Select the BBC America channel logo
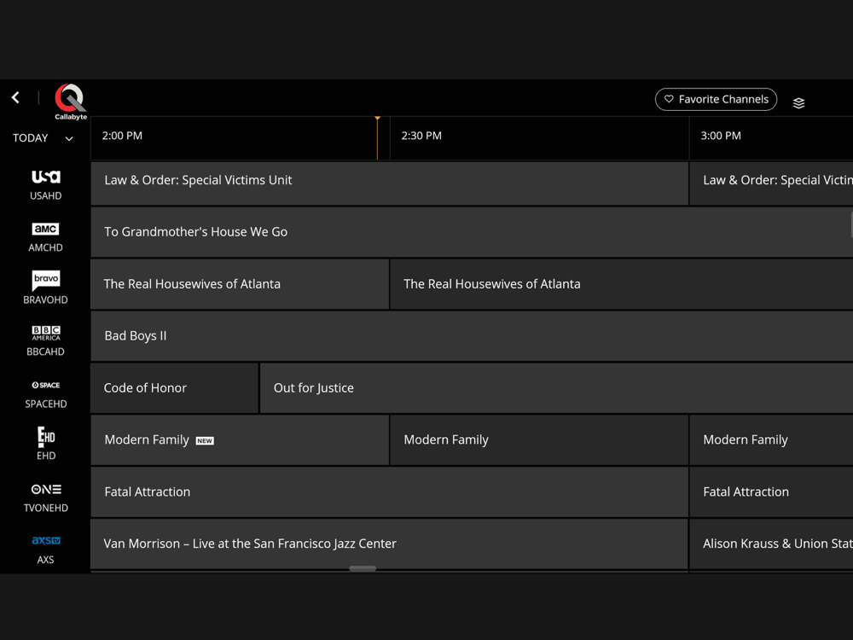Image resolution: width=853 pixels, height=640 pixels. pyautogui.click(x=46, y=333)
